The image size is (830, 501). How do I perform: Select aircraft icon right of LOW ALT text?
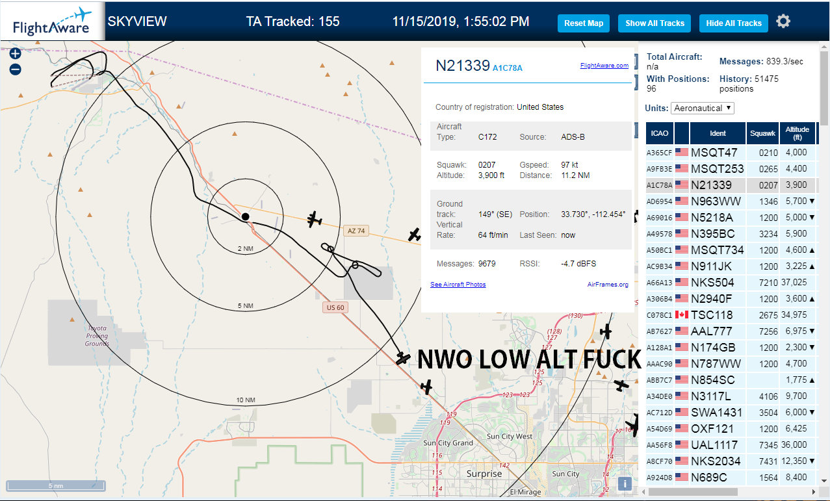622,385
